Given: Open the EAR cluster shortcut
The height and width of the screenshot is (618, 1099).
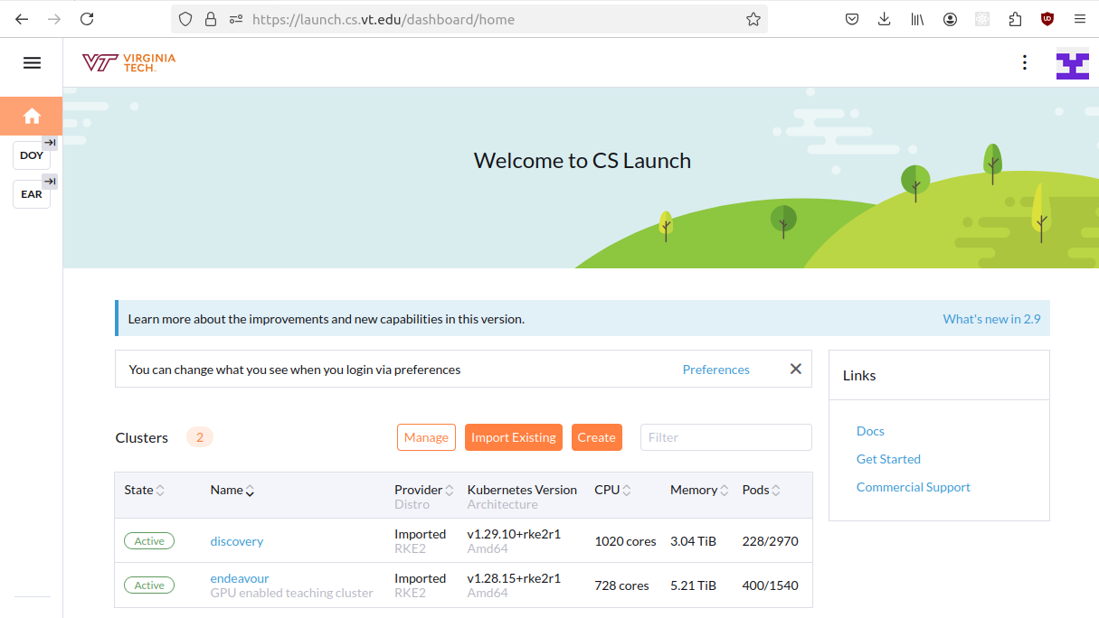Looking at the screenshot, I should tap(32, 194).
